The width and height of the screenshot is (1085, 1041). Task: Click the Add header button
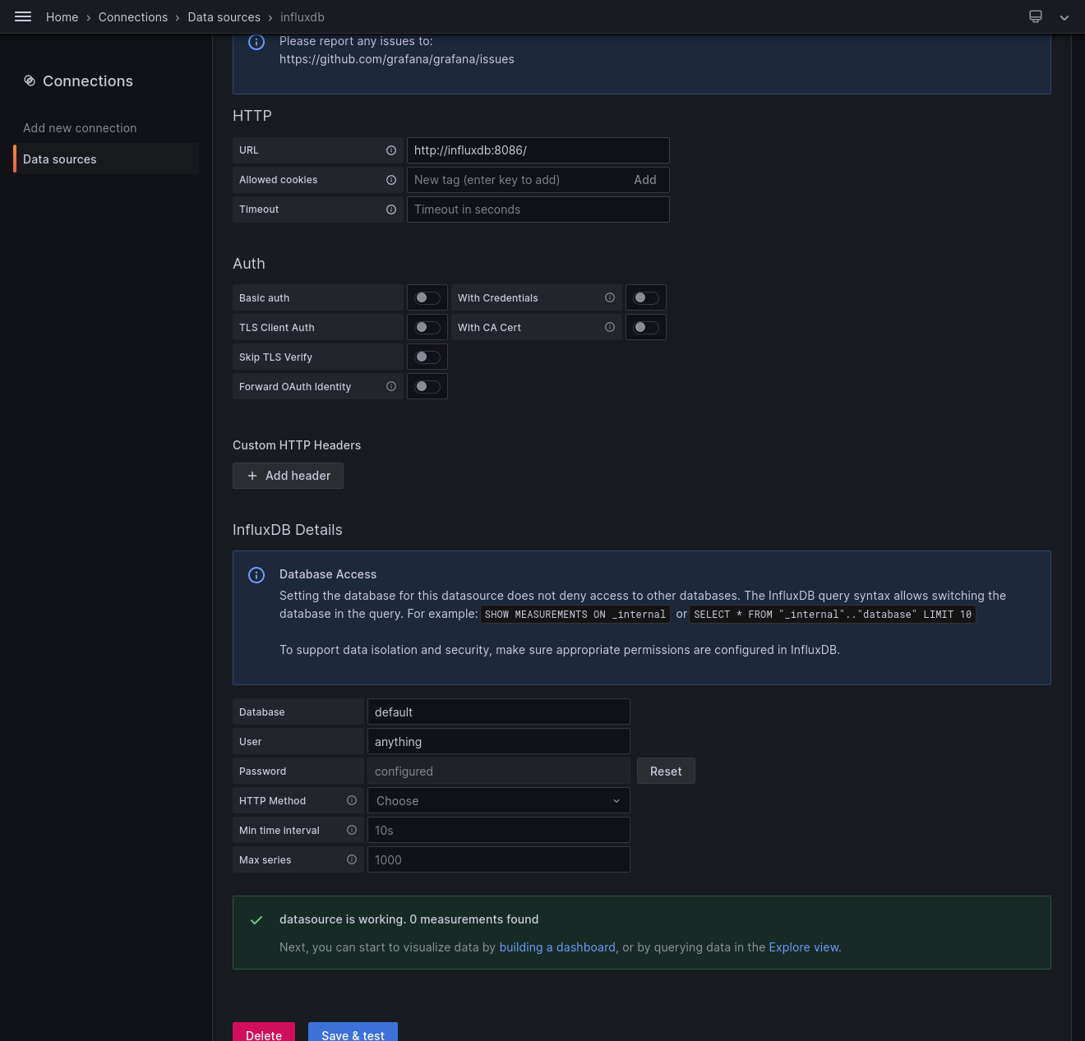(x=288, y=476)
